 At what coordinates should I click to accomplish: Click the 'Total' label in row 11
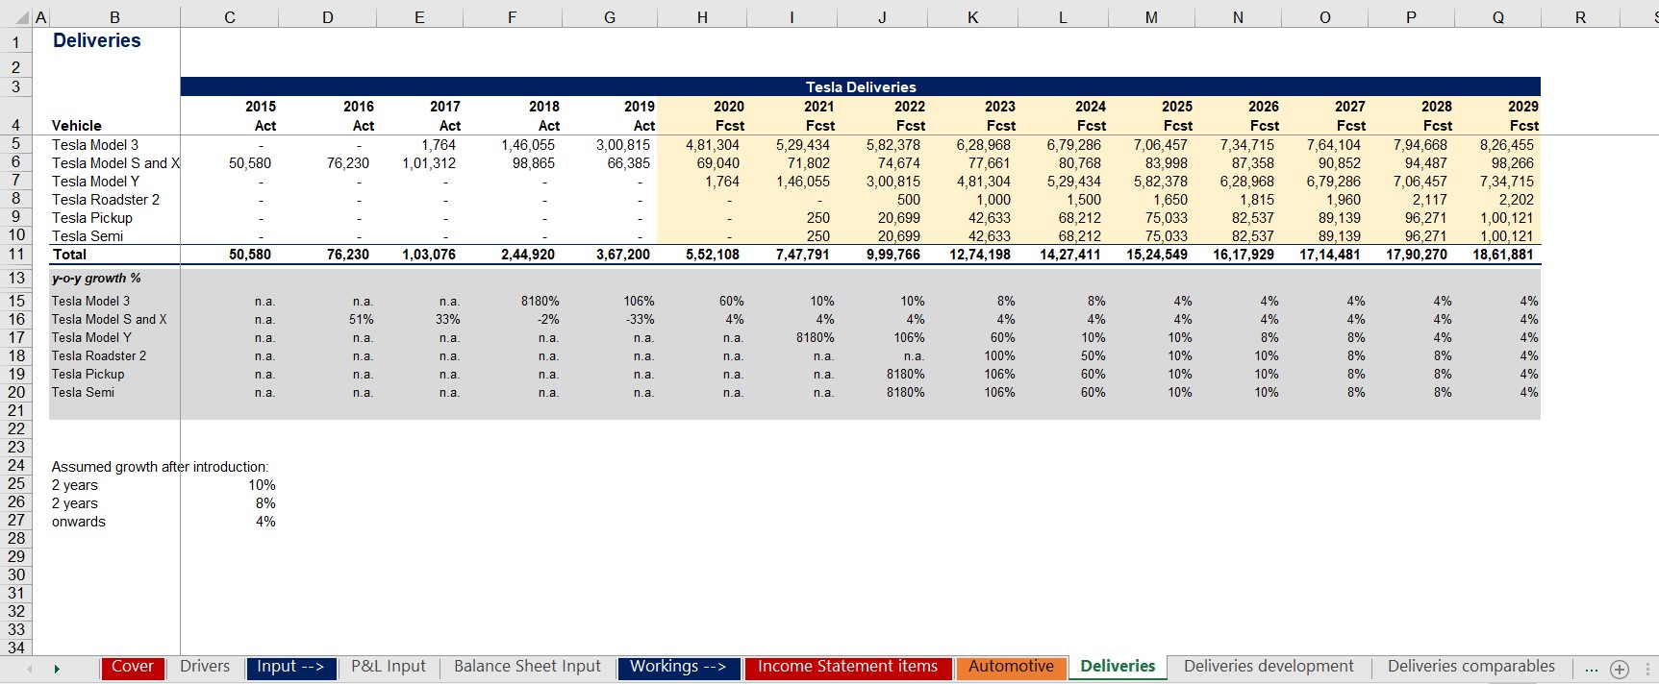click(x=69, y=255)
